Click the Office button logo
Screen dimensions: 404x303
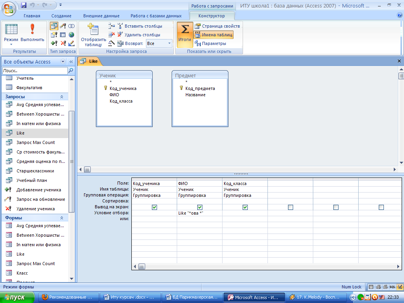point(9,9)
